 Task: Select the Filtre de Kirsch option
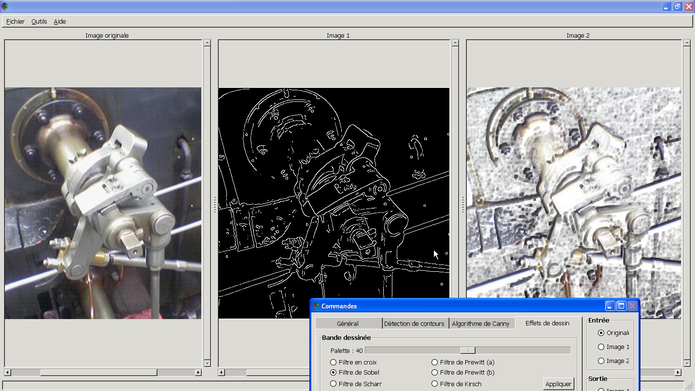coord(457,384)
